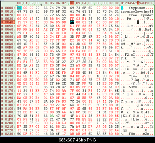The height and width of the screenshot is (143, 155).
Task: Click the 4C byte in row 0080
Action: click(31, 37)
